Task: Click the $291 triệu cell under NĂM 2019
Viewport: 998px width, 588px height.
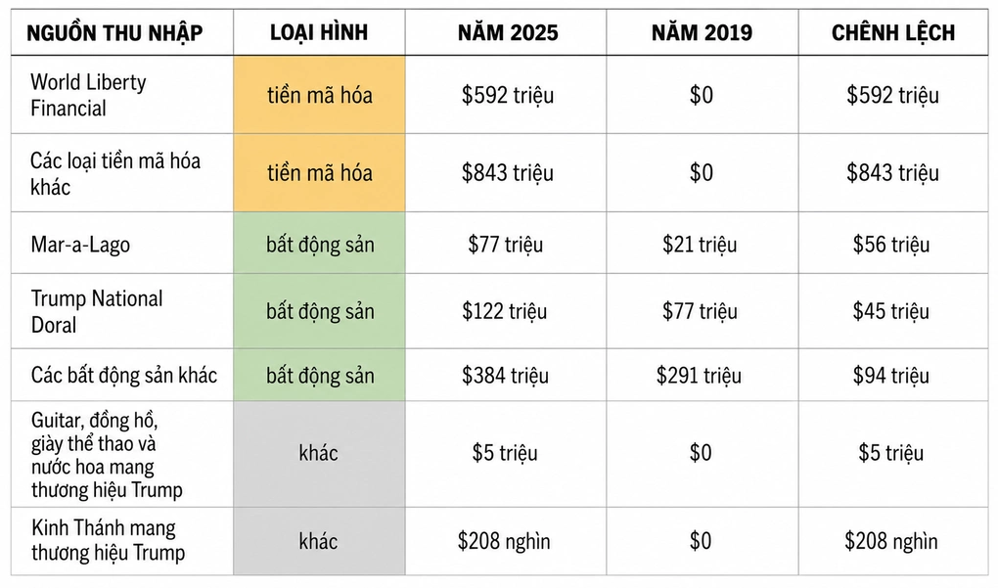Action: [x=699, y=375]
